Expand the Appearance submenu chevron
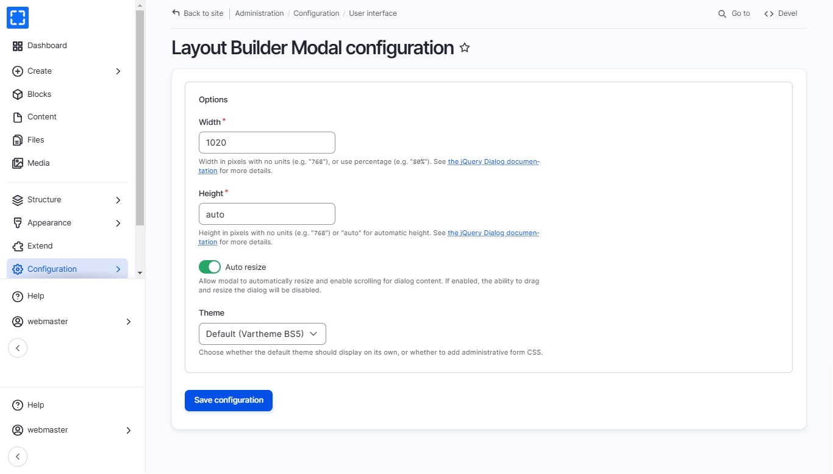This screenshot has width=833, height=474. pos(118,223)
